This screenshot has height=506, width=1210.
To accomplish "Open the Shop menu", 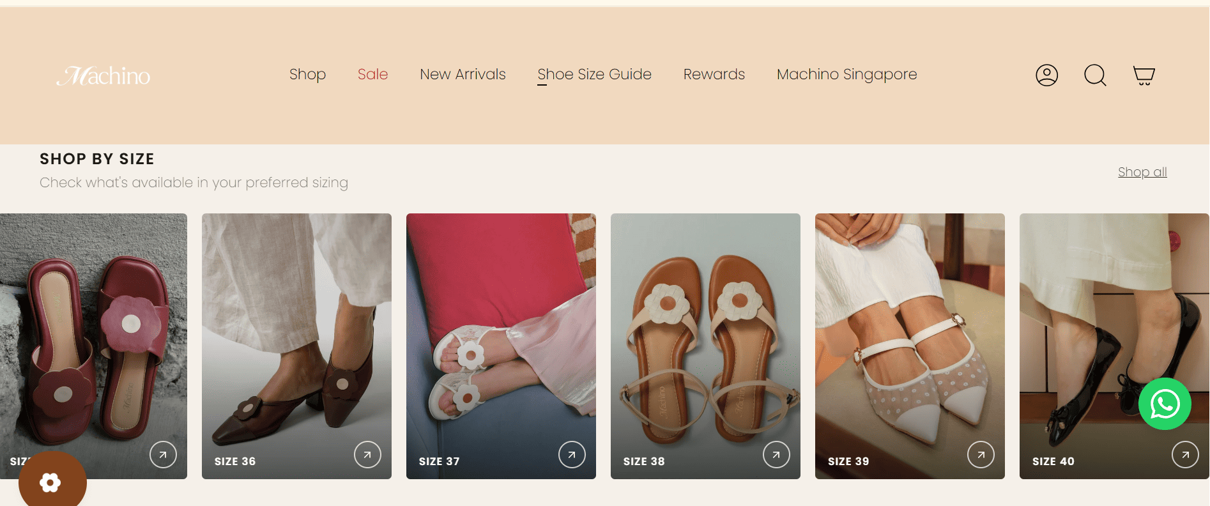I will (307, 74).
